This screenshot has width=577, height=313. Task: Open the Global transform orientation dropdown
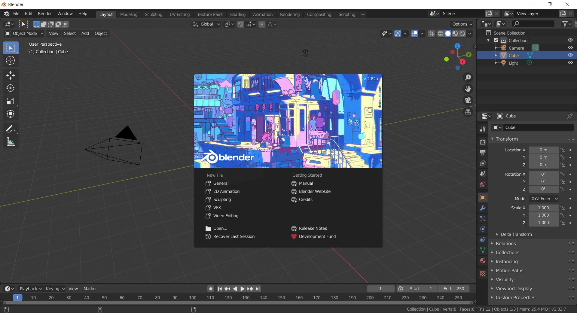pos(206,24)
